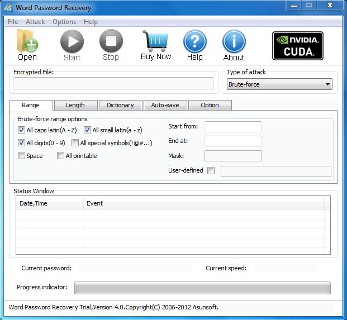Select the Range tab
347x320 pixels.
click(31, 105)
